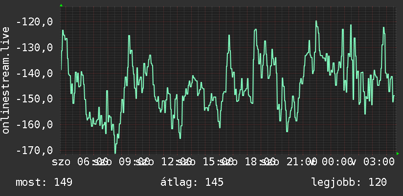Click the y-axis label -170,0
The width and height of the screenshot is (403, 196).
tap(34, 150)
